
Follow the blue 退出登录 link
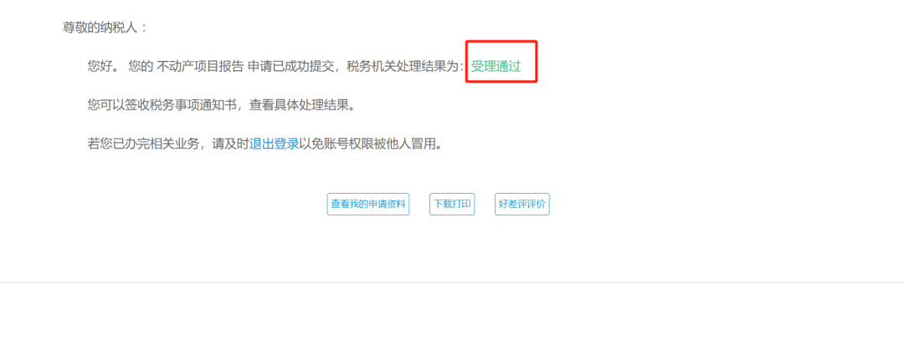[274, 144]
